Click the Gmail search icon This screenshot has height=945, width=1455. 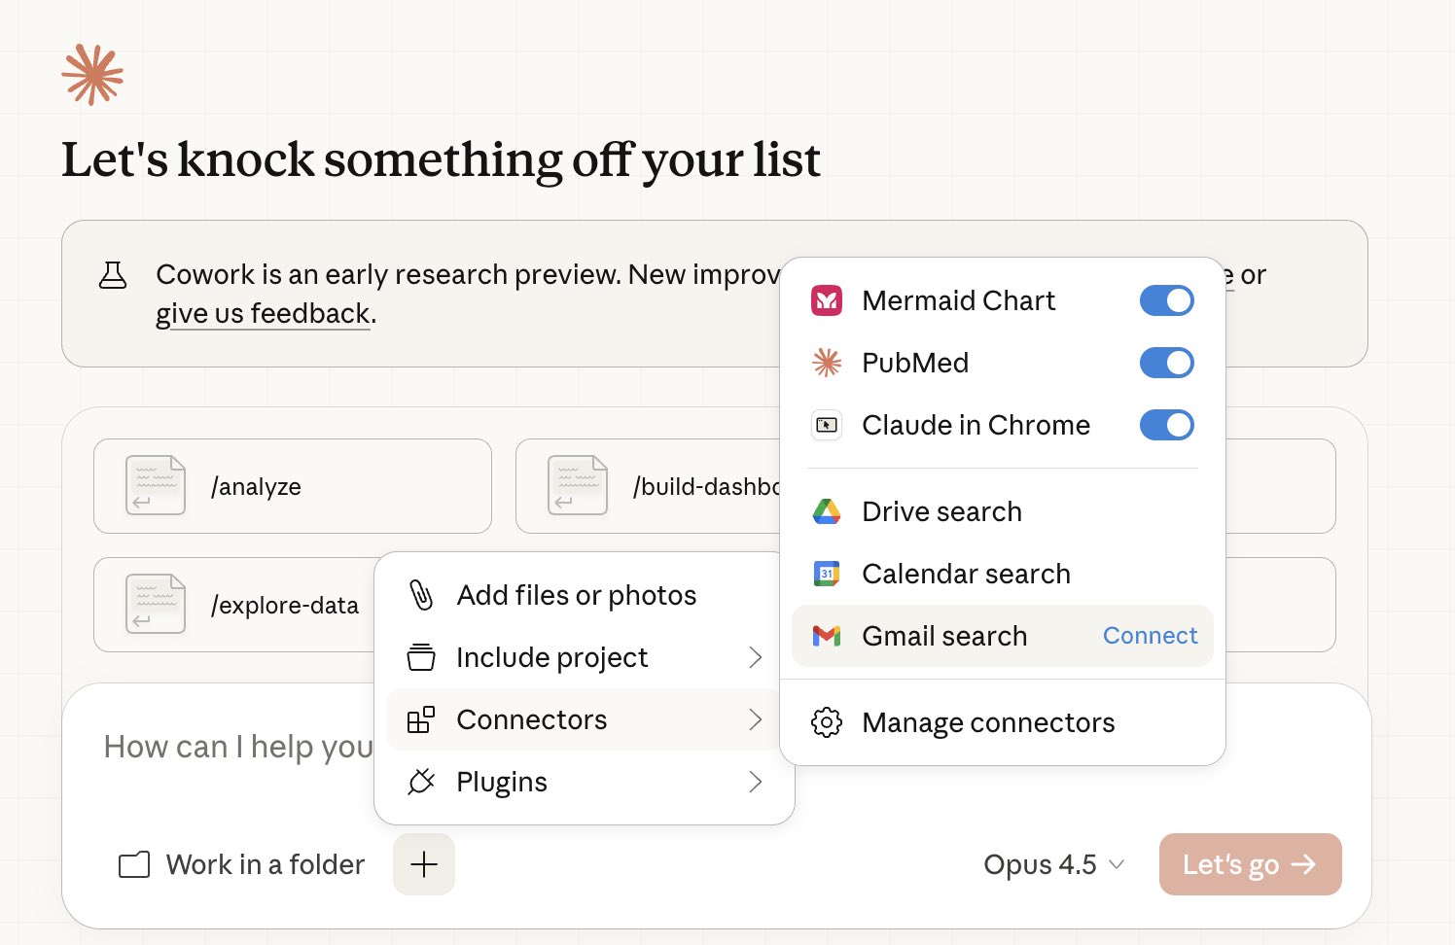[x=827, y=636]
